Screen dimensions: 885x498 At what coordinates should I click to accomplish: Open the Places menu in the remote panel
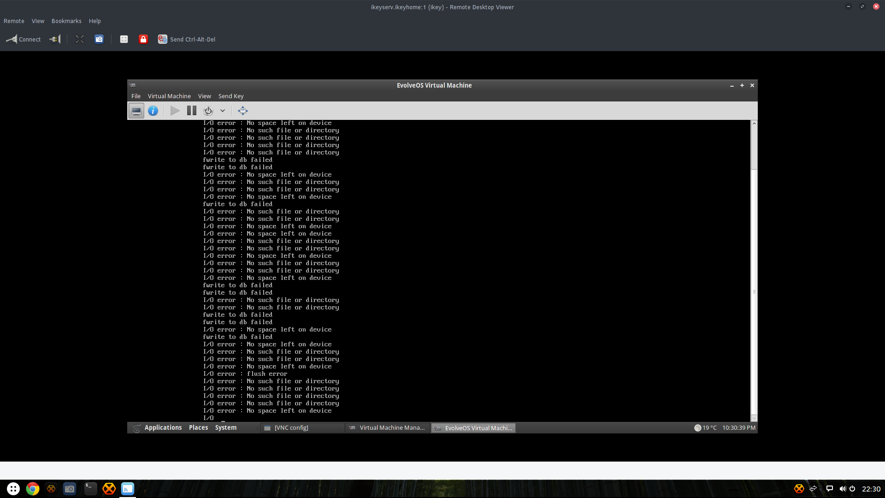(x=198, y=428)
